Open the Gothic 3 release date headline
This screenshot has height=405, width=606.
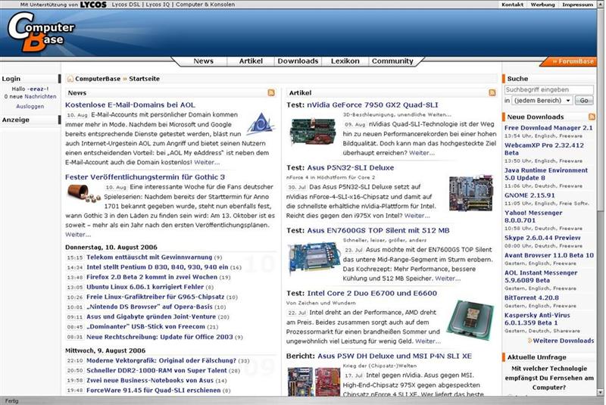(x=145, y=177)
